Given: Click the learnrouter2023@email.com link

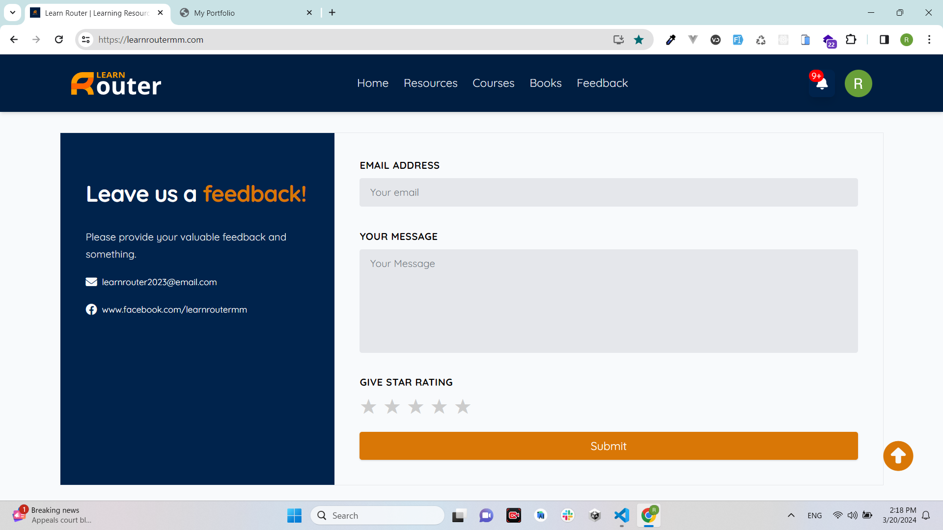Looking at the screenshot, I should pyautogui.click(x=159, y=282).
